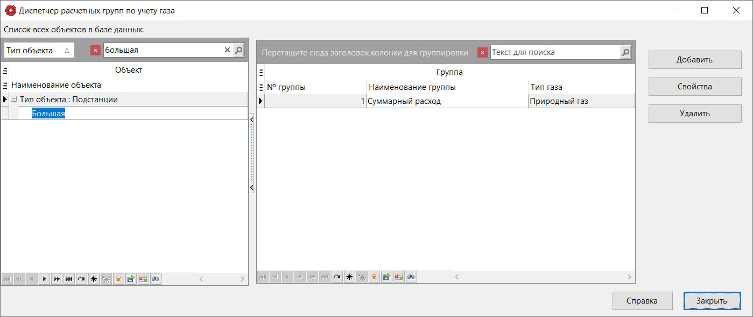Click the binoculars search icon under the group list
The width and height of the screenshot is (753, 317).
coord(411,277)
